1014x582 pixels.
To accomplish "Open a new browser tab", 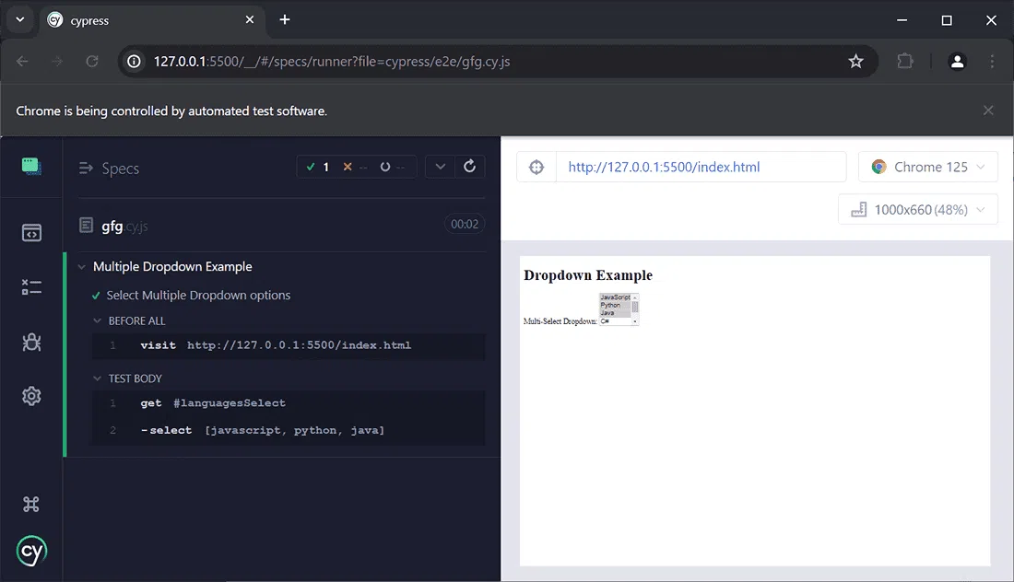I will [x=285, y=20].
